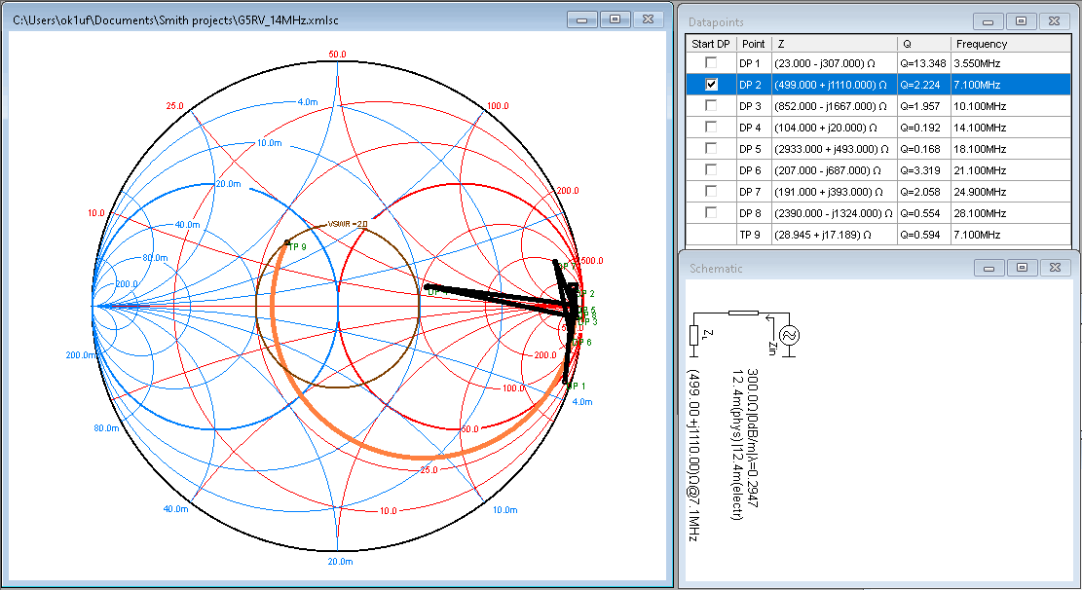Select the transmission line element in the schematic
This screenshot has height=590, width=1082.
743,313
